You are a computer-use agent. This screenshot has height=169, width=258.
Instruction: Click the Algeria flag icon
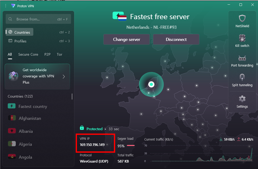click(x=12, y=144)
